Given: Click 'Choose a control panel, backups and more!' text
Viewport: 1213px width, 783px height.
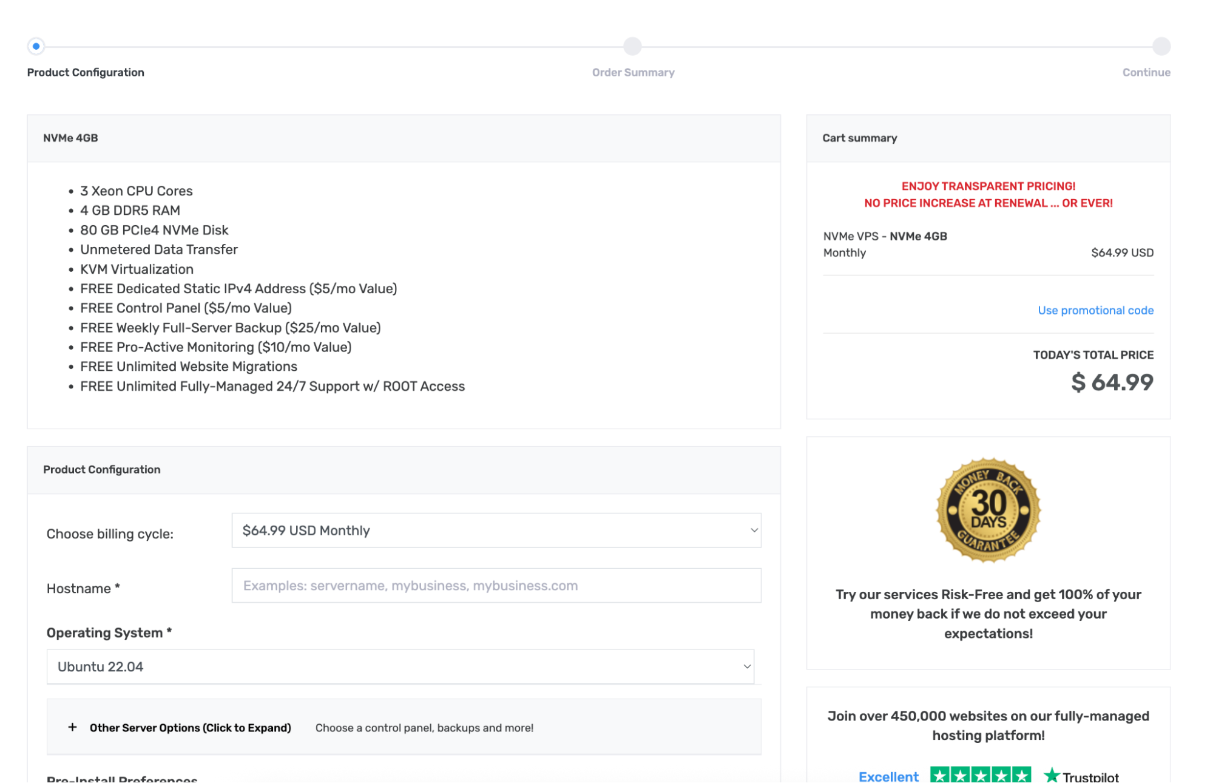Looking at the screenshot, I should [424, 728].
